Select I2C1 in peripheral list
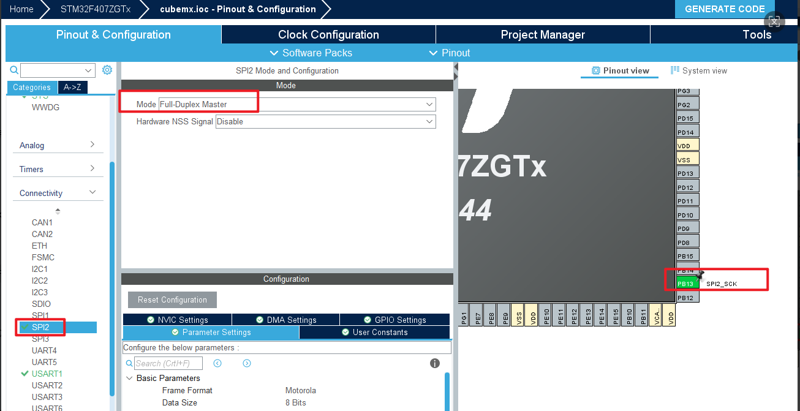 (x=40, y=269)
